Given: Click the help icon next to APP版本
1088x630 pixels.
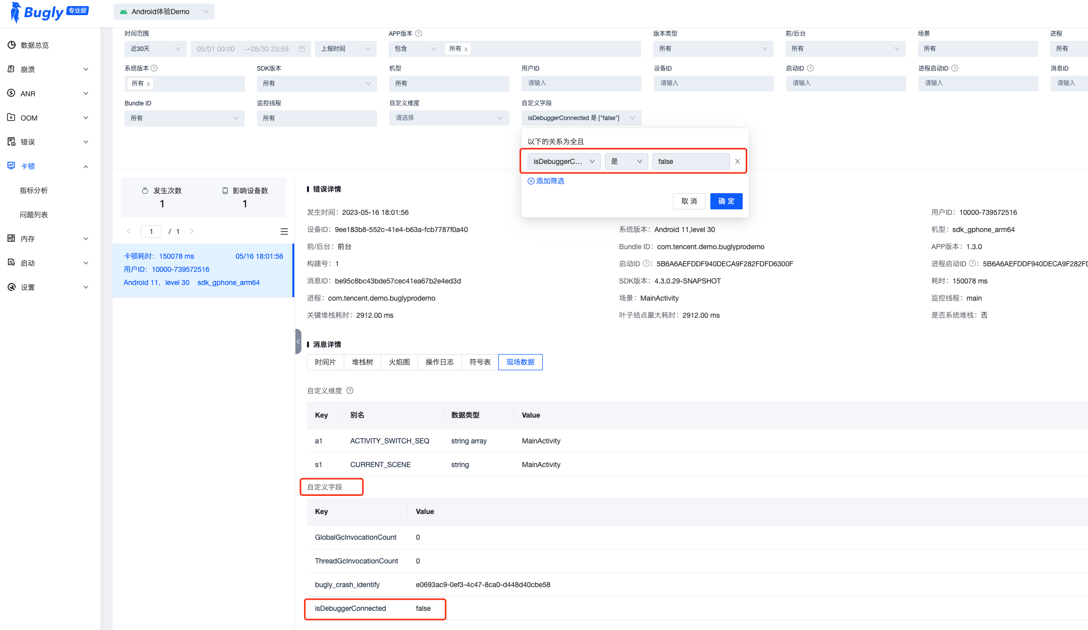Looking at the screenshot, I should tap(419, 33).
